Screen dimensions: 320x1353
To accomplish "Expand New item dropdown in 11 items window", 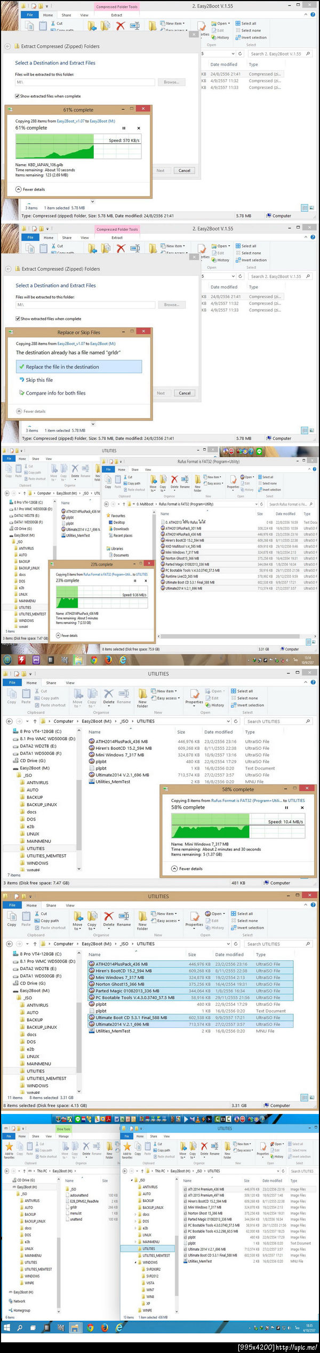I will 165,914.
